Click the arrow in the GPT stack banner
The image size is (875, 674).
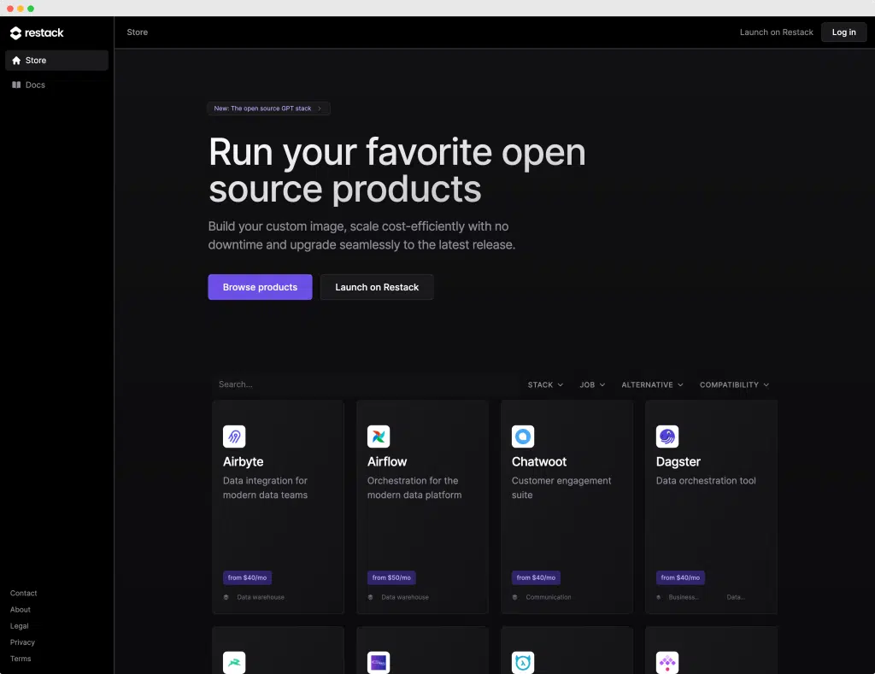coord(320,108)
